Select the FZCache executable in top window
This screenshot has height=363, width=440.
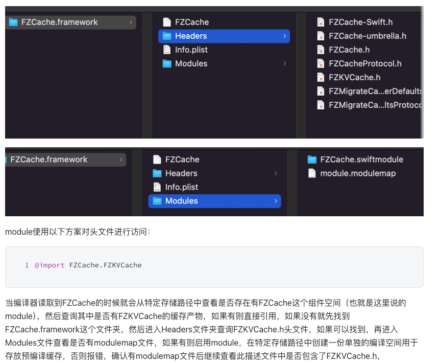coord(191,22)
